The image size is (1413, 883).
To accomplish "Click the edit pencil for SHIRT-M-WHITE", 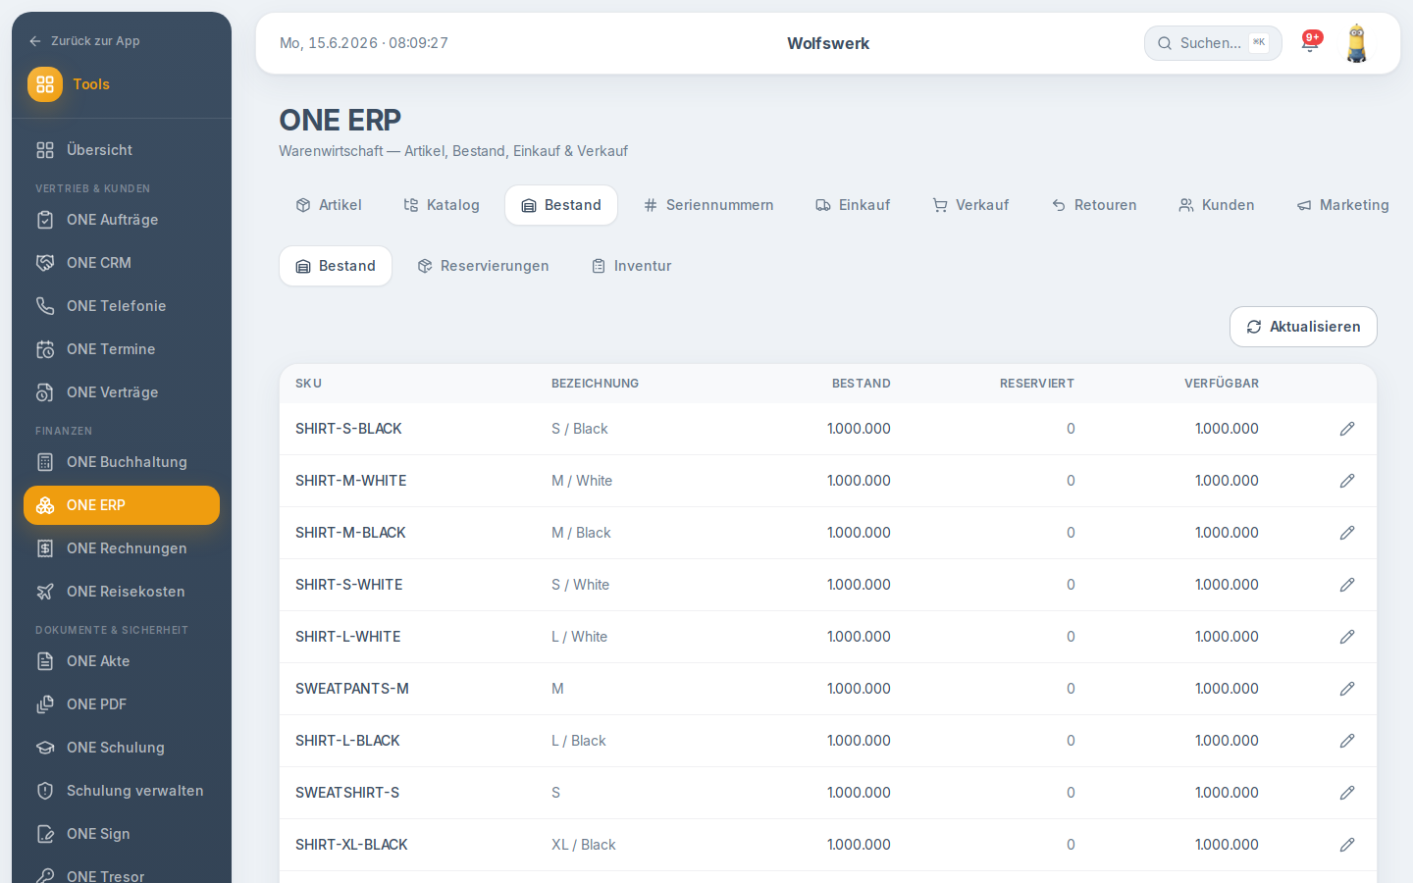I will (1347, 481).
